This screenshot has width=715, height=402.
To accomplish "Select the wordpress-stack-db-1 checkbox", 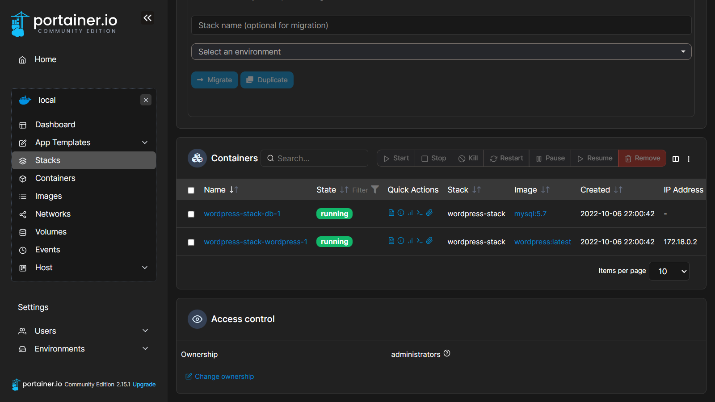I will 191,214.
